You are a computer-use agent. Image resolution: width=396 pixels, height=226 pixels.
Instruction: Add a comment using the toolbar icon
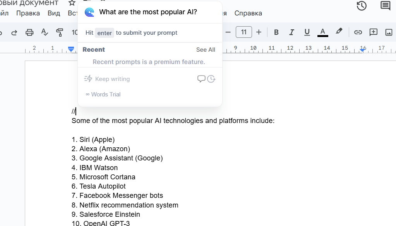(373, 32)
